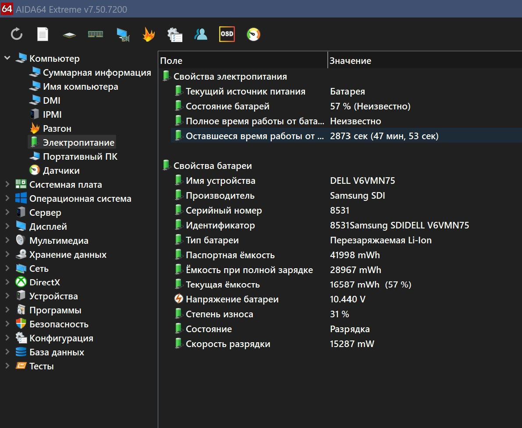The image size is (522, 428).
Task: Open the DMI tree item
Action: pos(52,100)
